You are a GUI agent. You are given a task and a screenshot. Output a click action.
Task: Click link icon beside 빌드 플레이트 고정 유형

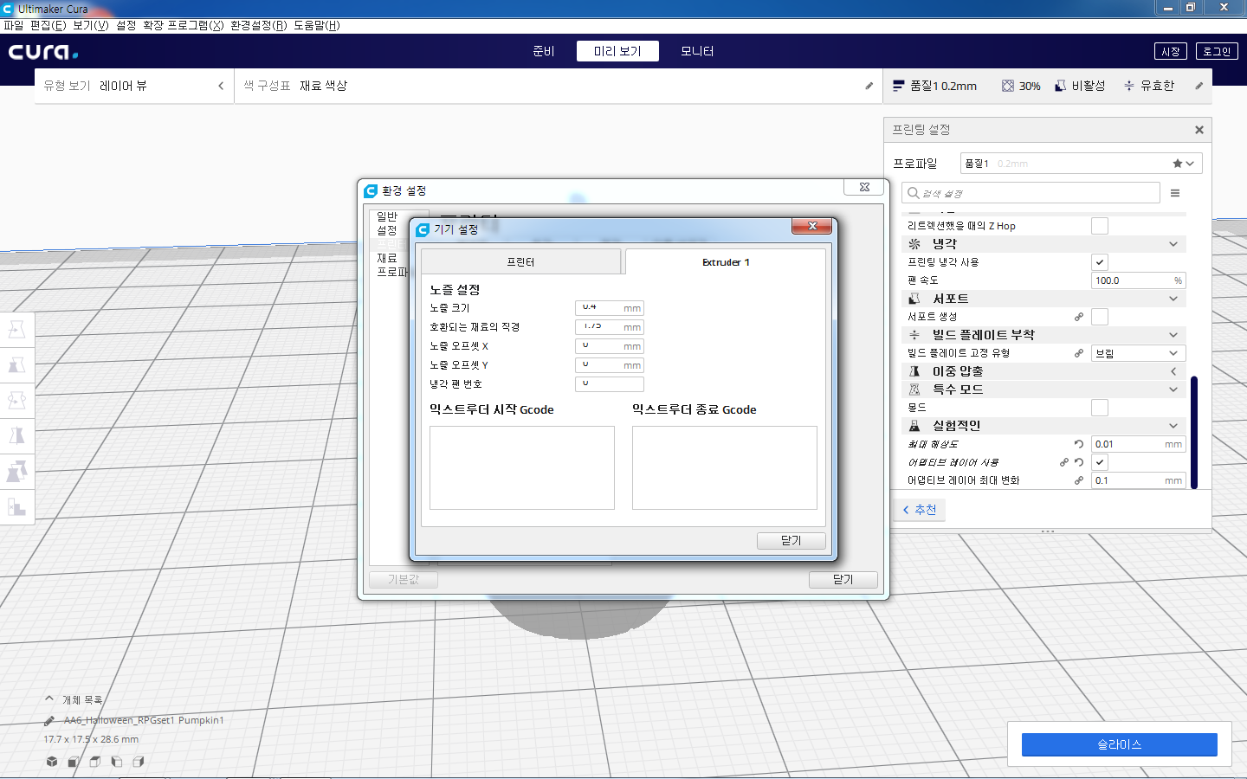pos(1079,353)
